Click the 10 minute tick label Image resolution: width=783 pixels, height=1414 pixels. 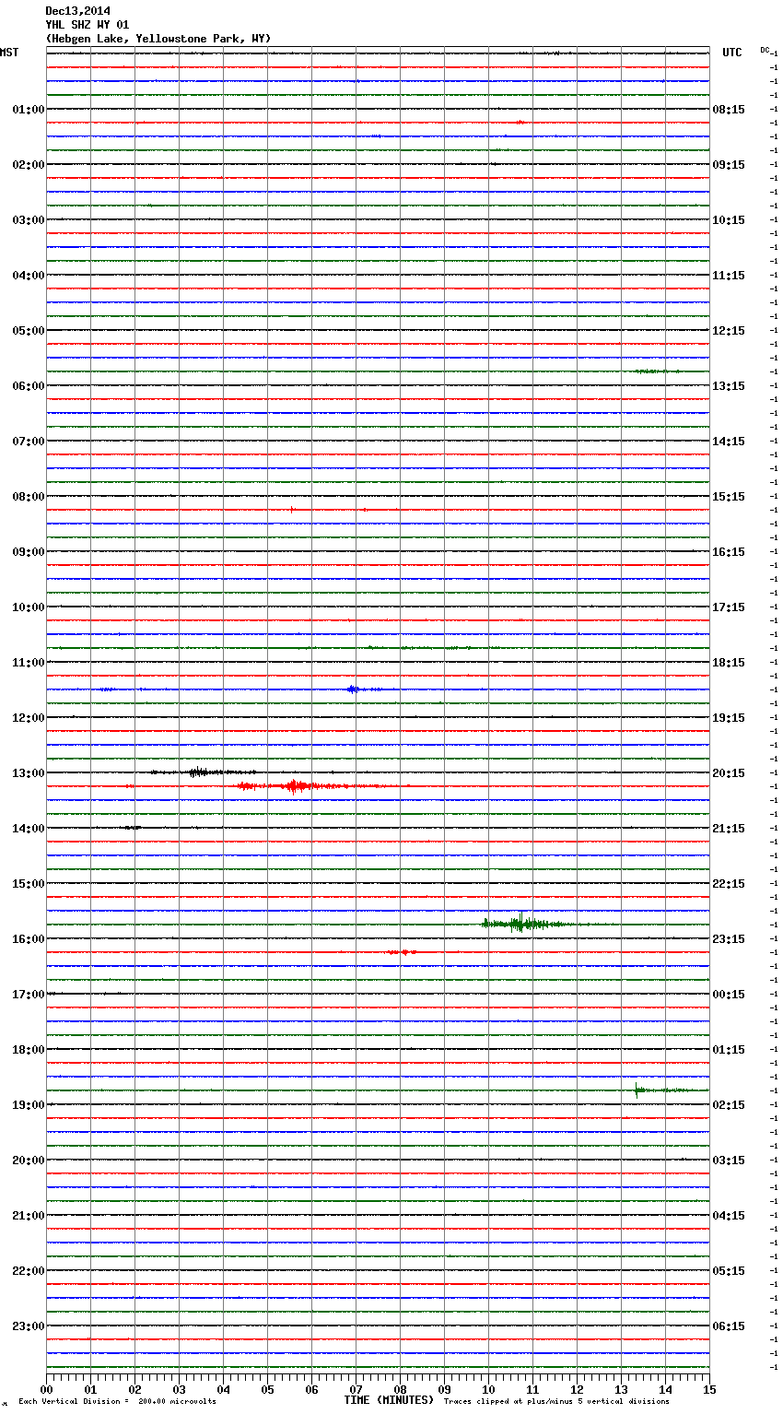[489, 1389]
